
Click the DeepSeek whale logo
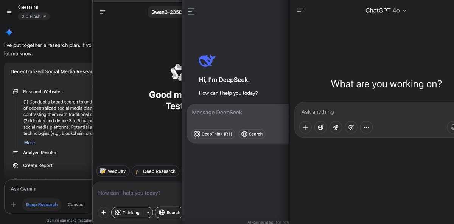point(207,61)
